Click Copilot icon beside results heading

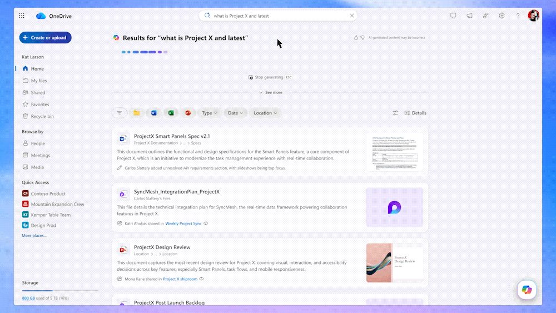(116, 38)
